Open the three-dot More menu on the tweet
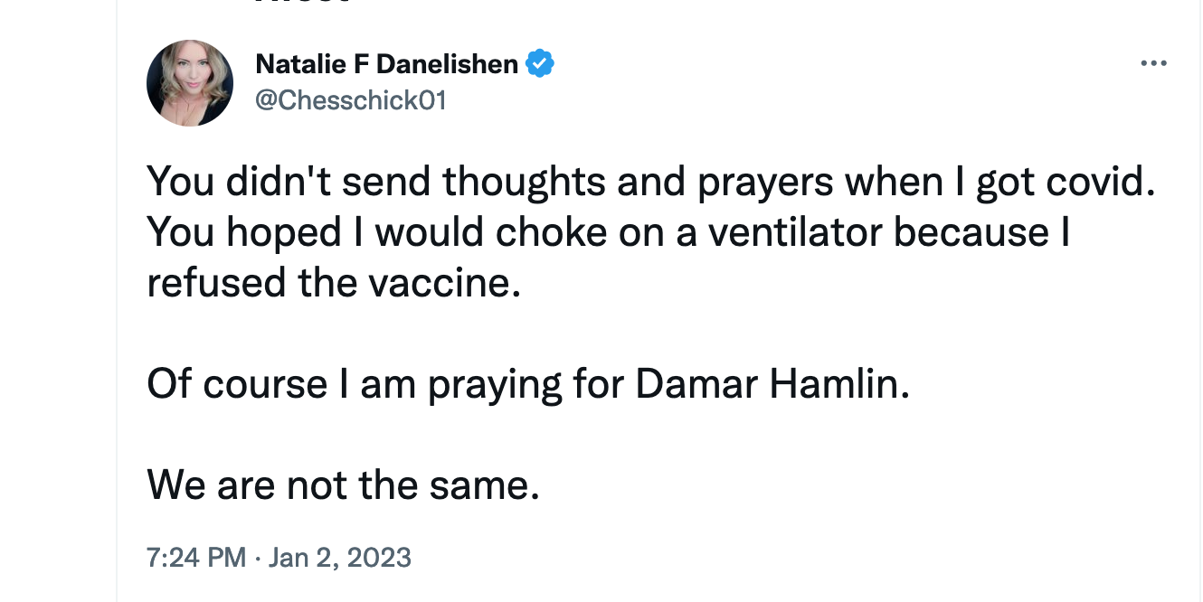 (1153, 64)
